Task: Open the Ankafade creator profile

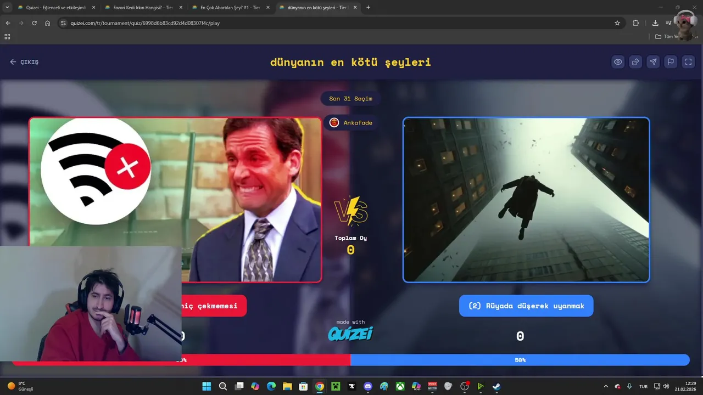Action: pyautogui.click(x=350, y=122)
